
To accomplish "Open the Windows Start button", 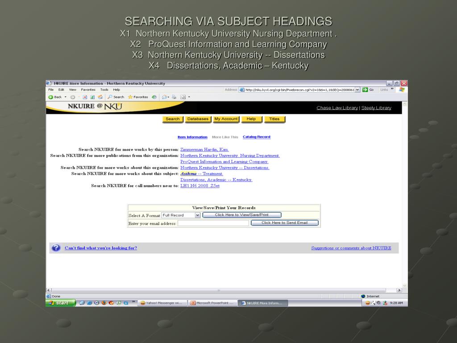I will 61,303.
